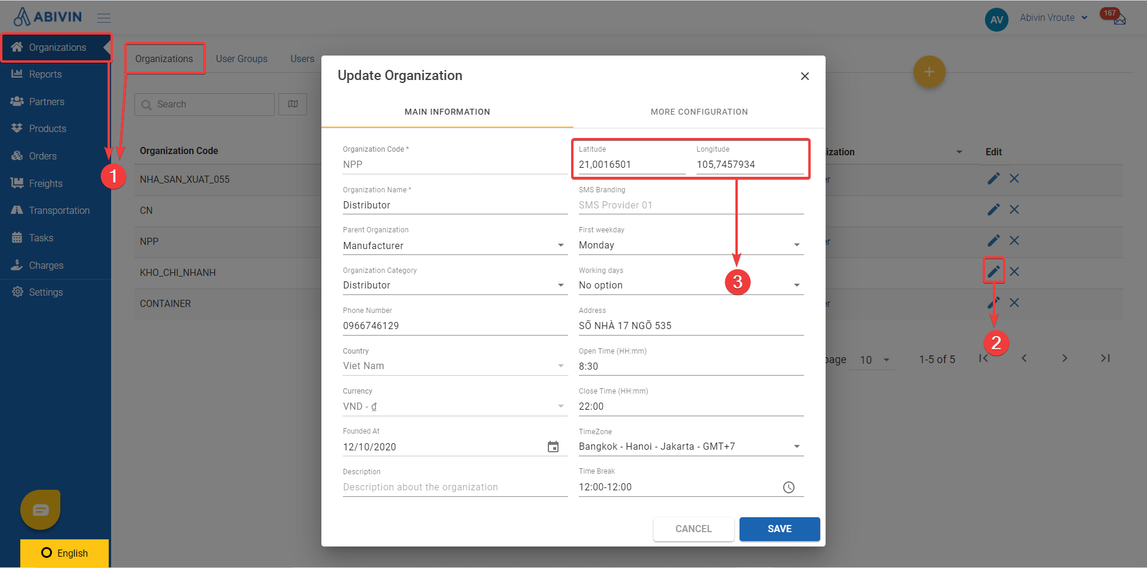Delete the NHA_SAN_XUAT_055 row with X icon
The image size is (1147, 568).
pos(1014,179)
